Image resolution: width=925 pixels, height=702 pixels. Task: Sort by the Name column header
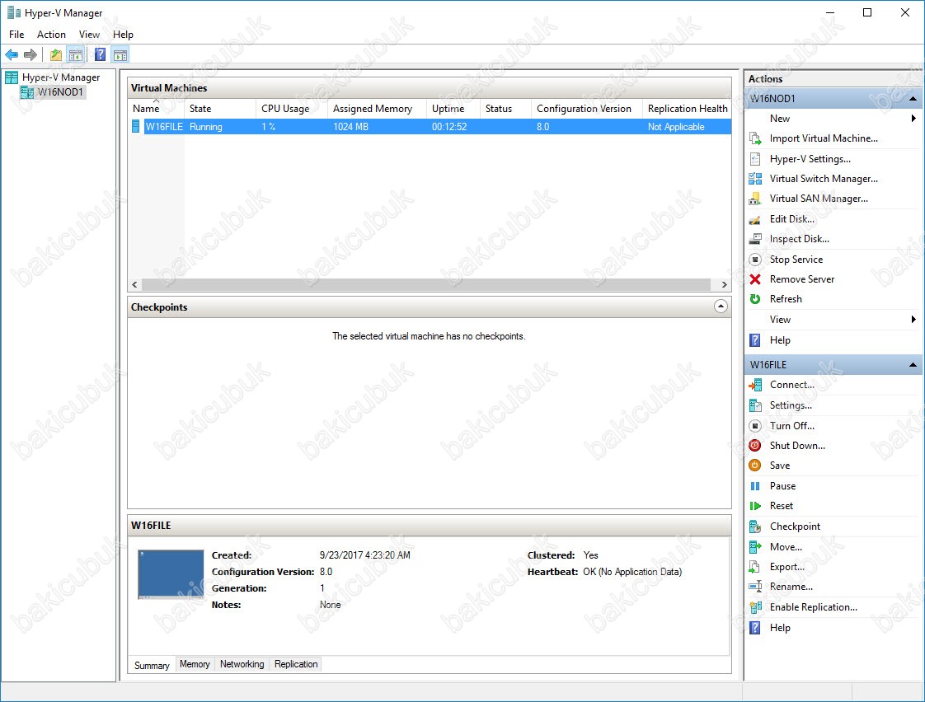click(x=156, y=109)
